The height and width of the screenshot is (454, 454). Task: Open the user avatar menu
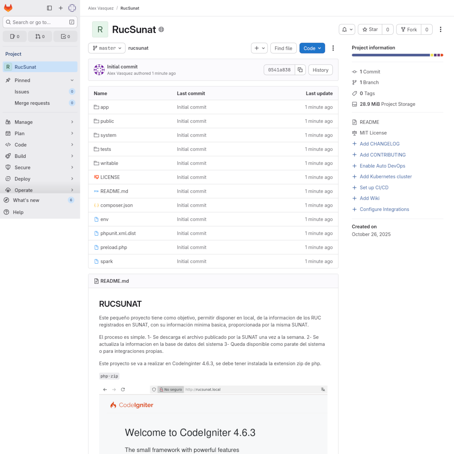point(72,8)
